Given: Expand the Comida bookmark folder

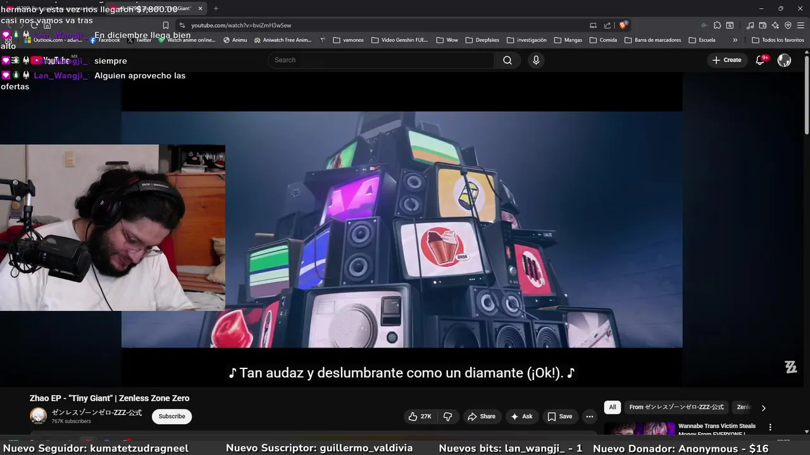Looking at the screenshot, I should pos(603,40).
